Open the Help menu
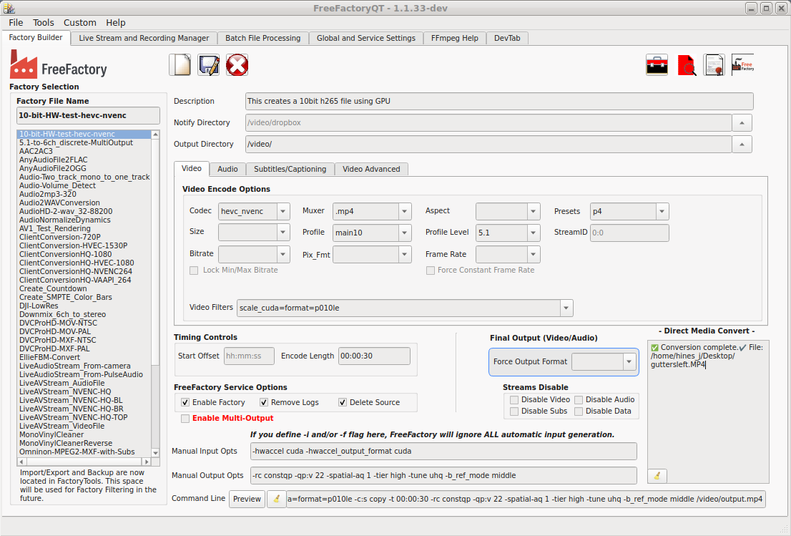 coord(116,23)
